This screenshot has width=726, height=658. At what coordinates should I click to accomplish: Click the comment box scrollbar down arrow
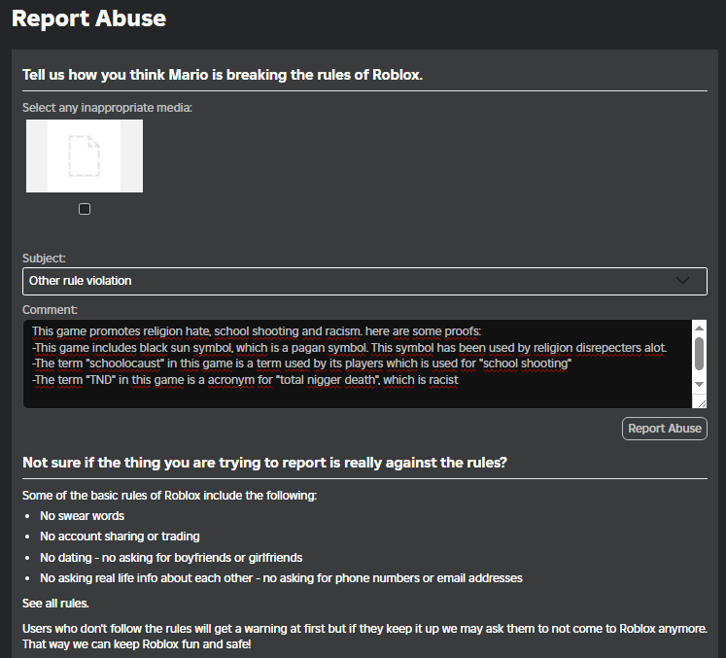pos(699,386)
